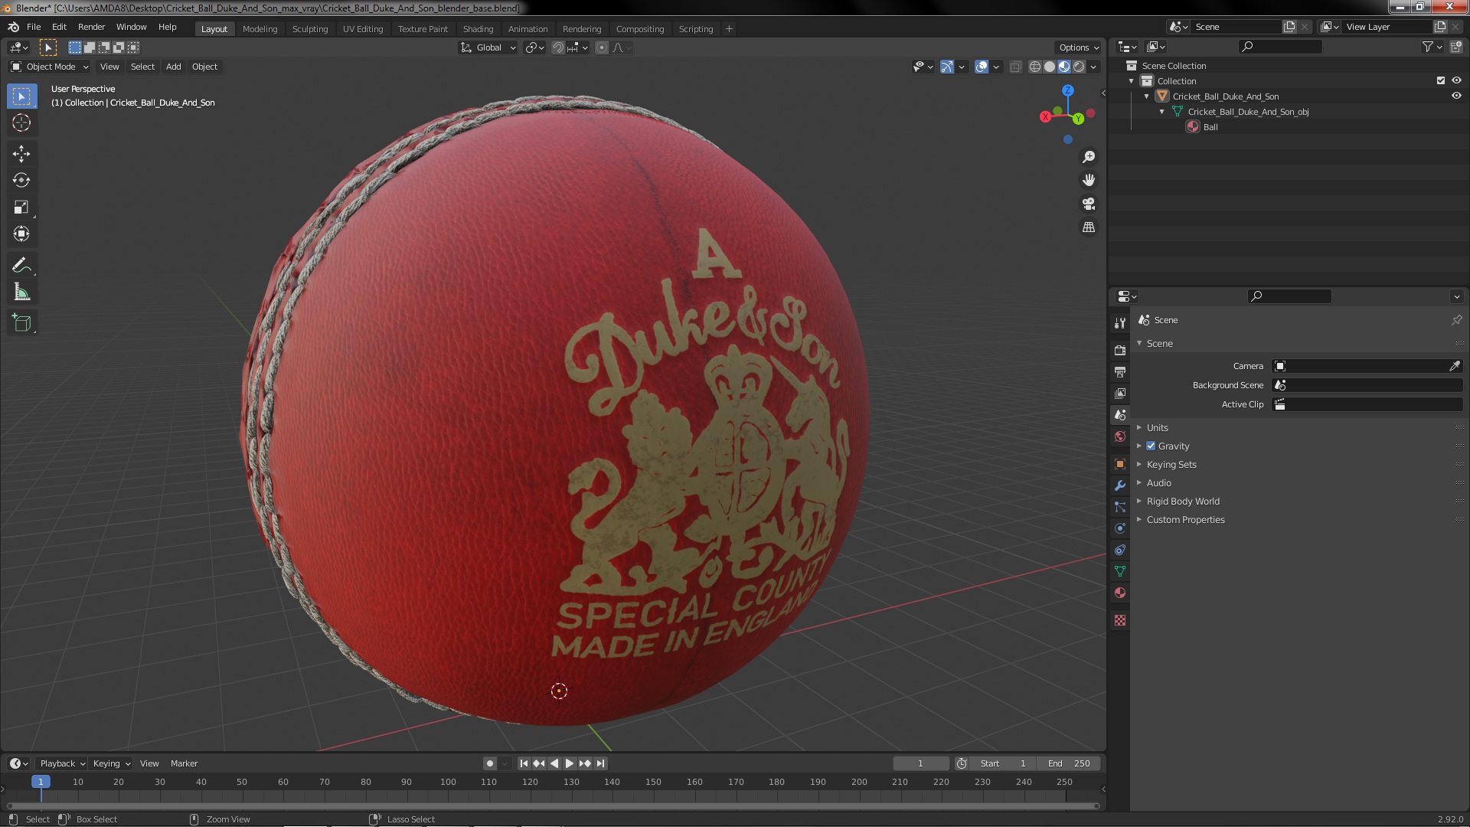Jump to the end frame
1470x827 pixels.
pyautogui.click(x=601, y=763)
